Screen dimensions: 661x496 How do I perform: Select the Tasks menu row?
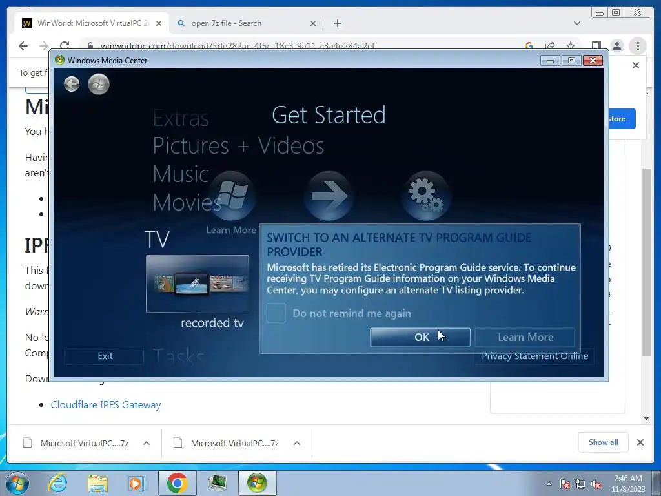178,356
